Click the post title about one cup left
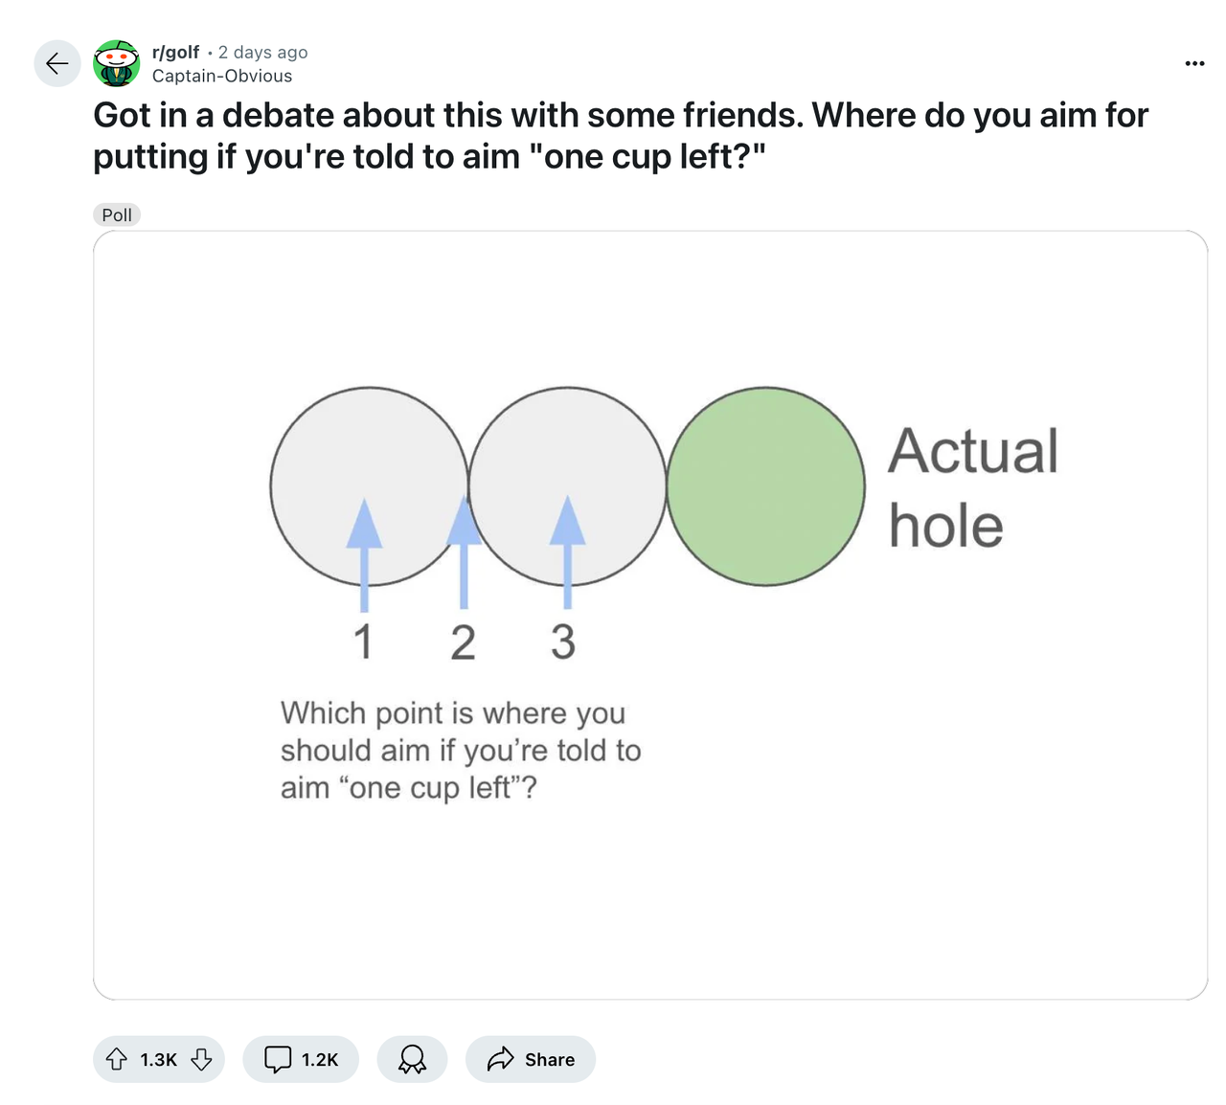Image resolution: width=1226 pixels, height=1105 pixels. click(x=620, y=135)
